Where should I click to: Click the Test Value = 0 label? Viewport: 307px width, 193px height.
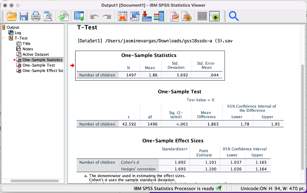[200, 100]
